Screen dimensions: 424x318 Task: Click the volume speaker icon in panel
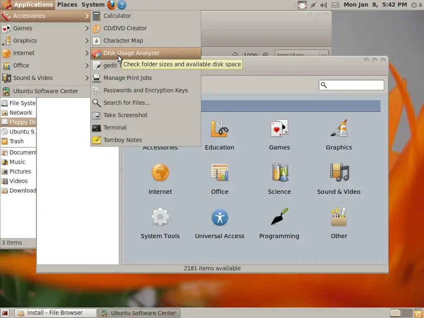(323, 5)
